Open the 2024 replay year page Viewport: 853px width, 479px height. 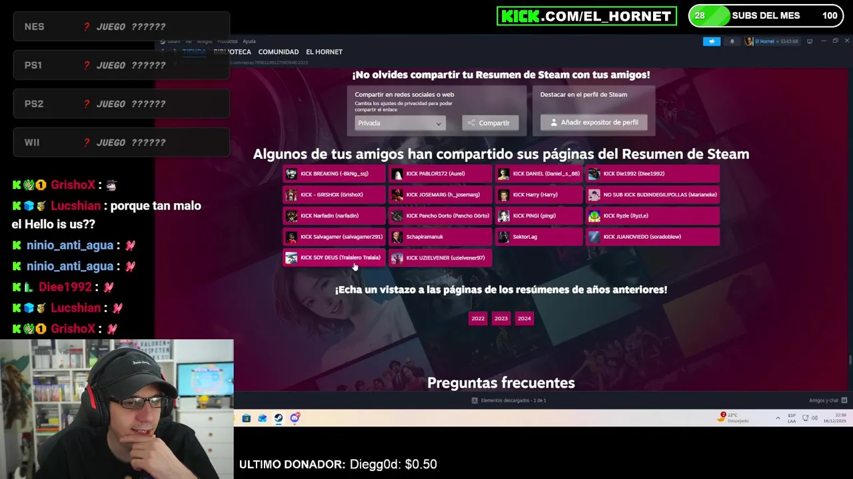(524, 319)
